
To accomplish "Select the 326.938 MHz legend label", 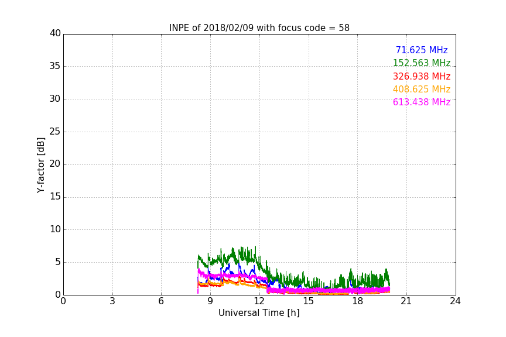I will click(x=422, y=76).
